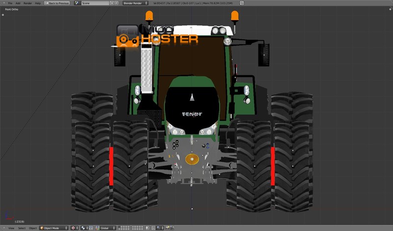
Task: Click the second layer button group
Action: pos(138,228)
